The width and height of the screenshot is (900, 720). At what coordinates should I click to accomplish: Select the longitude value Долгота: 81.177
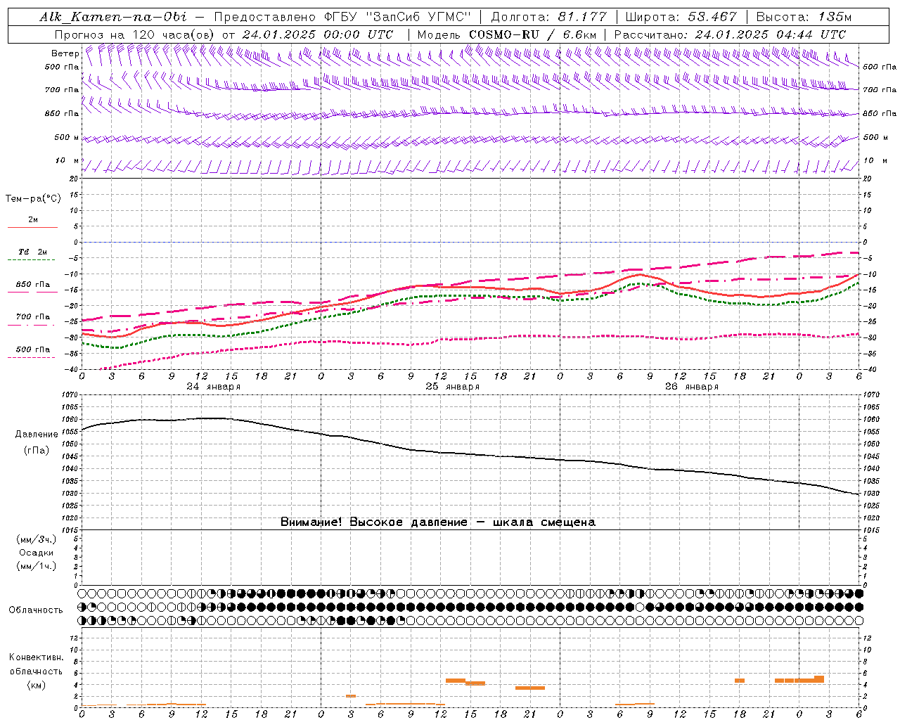tap(548, 17)
